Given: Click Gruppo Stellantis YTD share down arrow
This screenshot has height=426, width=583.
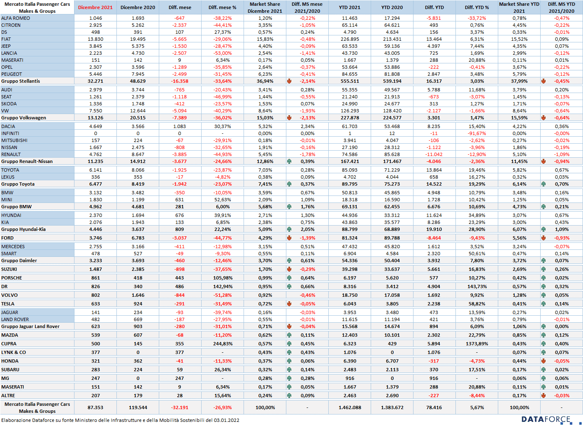Looking at the screenshot, I should [544, 81].
